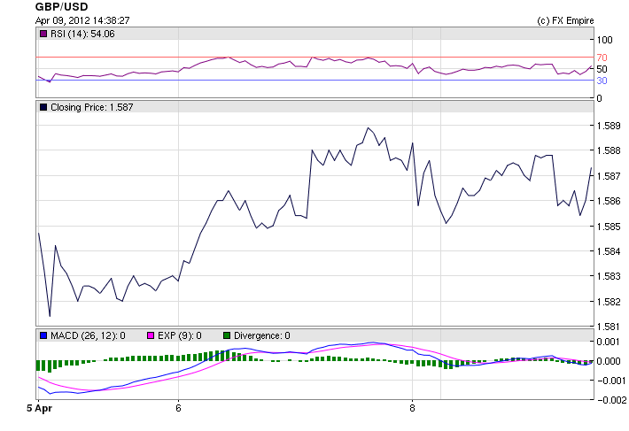Click the price axis label 1.581
The image size is (629, 431).
(609, 327)
